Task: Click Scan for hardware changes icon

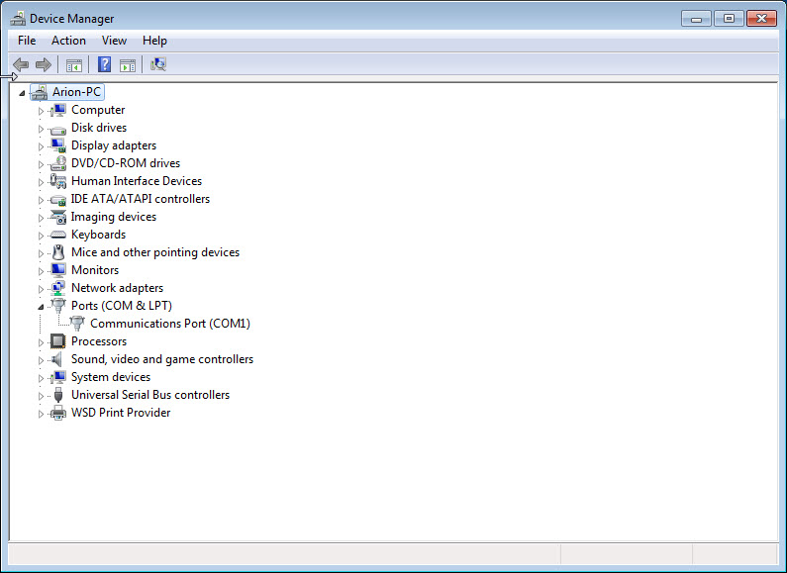Action: (x=158, y=65)
